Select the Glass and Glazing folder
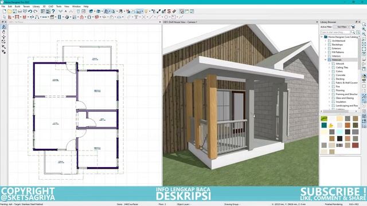 pos(345,98)
